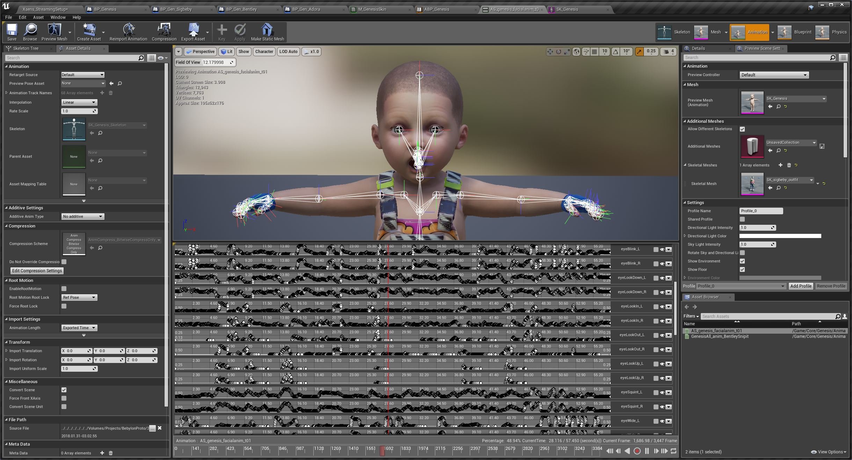Toggle Show Floor off
This screenshot has height=460, width=852.
(743, 269)
